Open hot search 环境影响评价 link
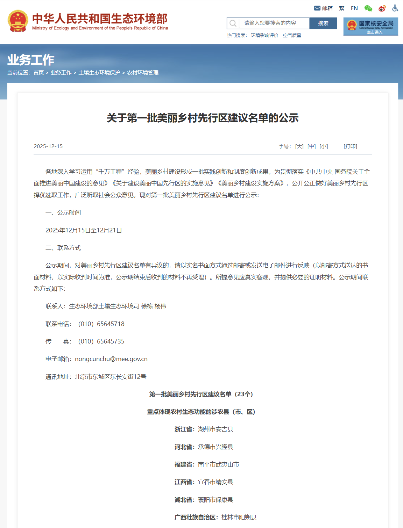Screen dimensions: 403x528 tap(264, 35)
